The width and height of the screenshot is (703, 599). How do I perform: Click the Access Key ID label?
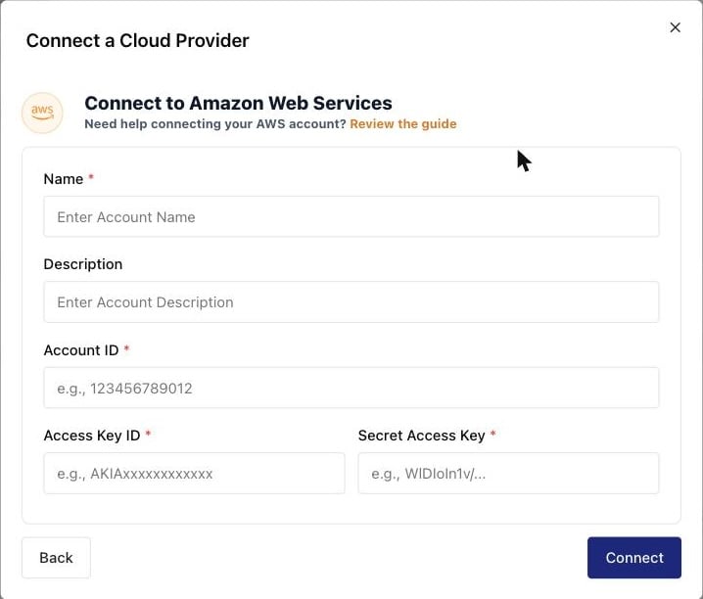click(92, 436)
